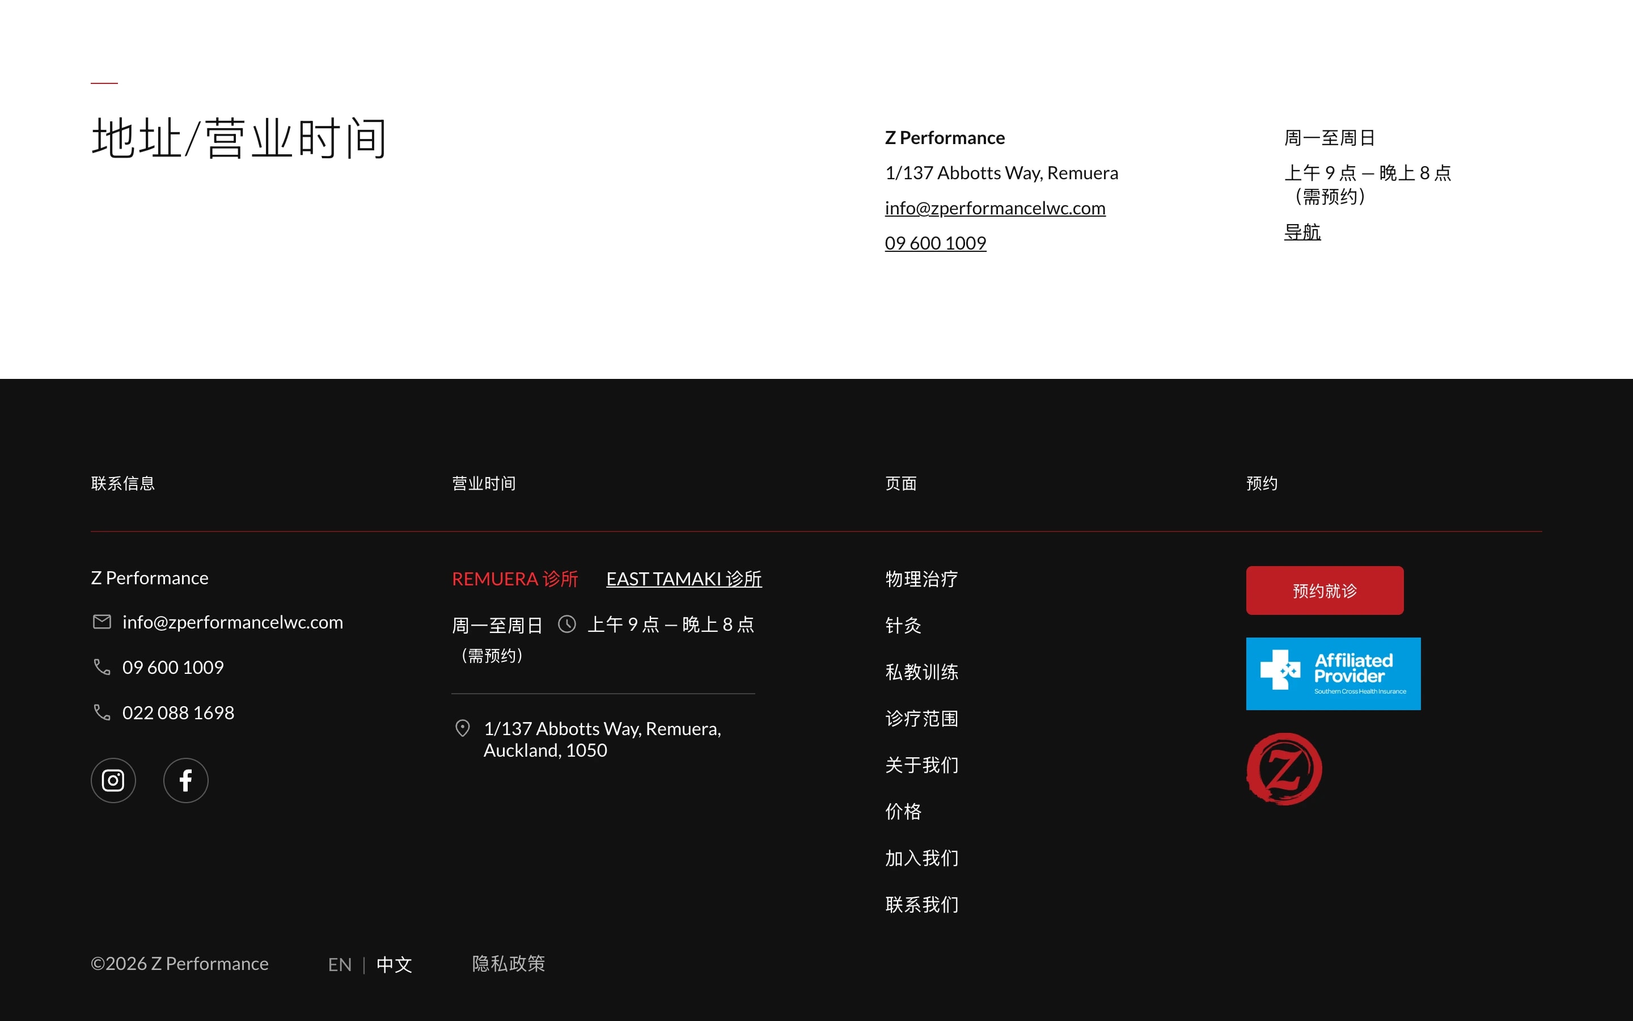Select the REMUERA 诊所 tab
Viewport: 1633px width, 1021px height.
tap(515, 579)
